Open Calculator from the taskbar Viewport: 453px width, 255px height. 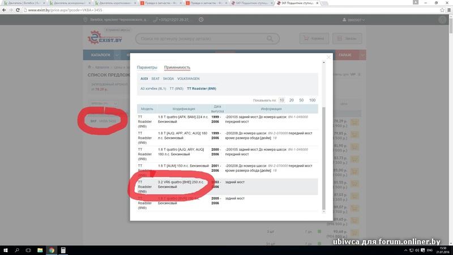coord(63,250)
